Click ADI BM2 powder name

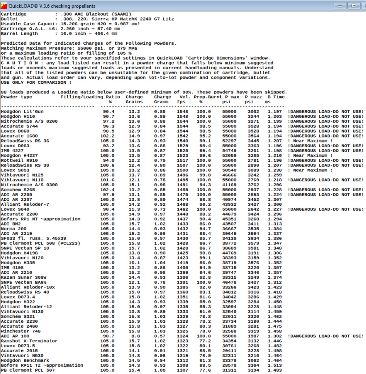tap(11, 224)
